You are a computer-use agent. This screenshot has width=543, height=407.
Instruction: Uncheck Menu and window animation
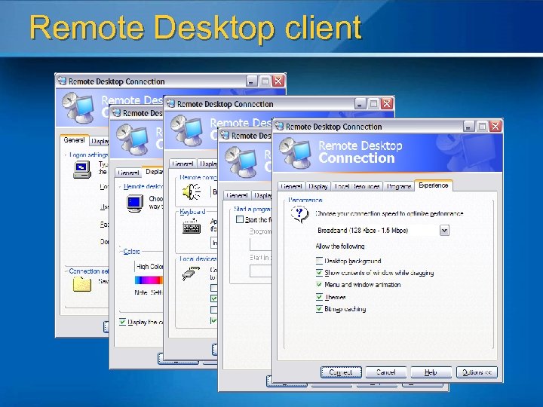319,284
